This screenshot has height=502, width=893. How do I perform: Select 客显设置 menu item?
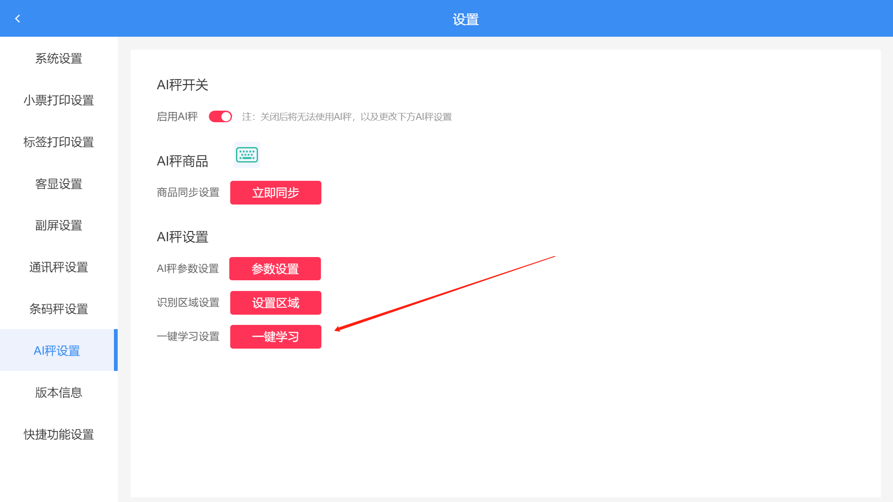coord(59,184)
